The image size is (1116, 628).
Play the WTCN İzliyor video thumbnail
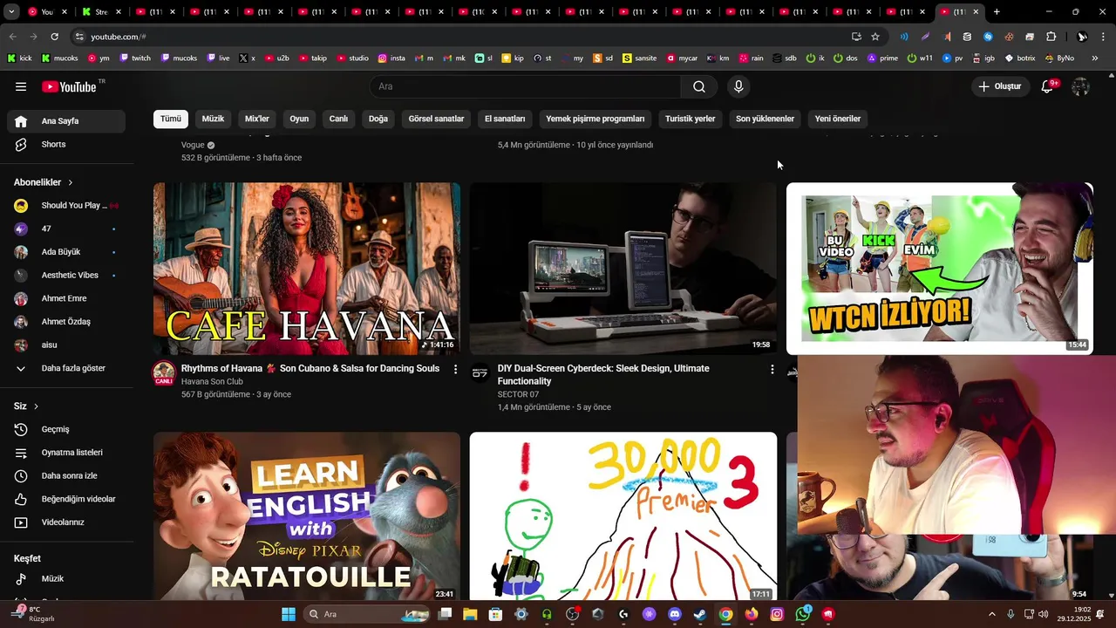[x=940, y=269]
